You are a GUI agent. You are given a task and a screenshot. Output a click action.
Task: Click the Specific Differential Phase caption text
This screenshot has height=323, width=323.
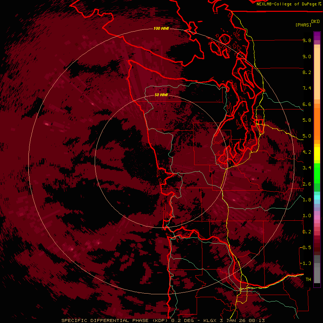[x=163, y=320]
